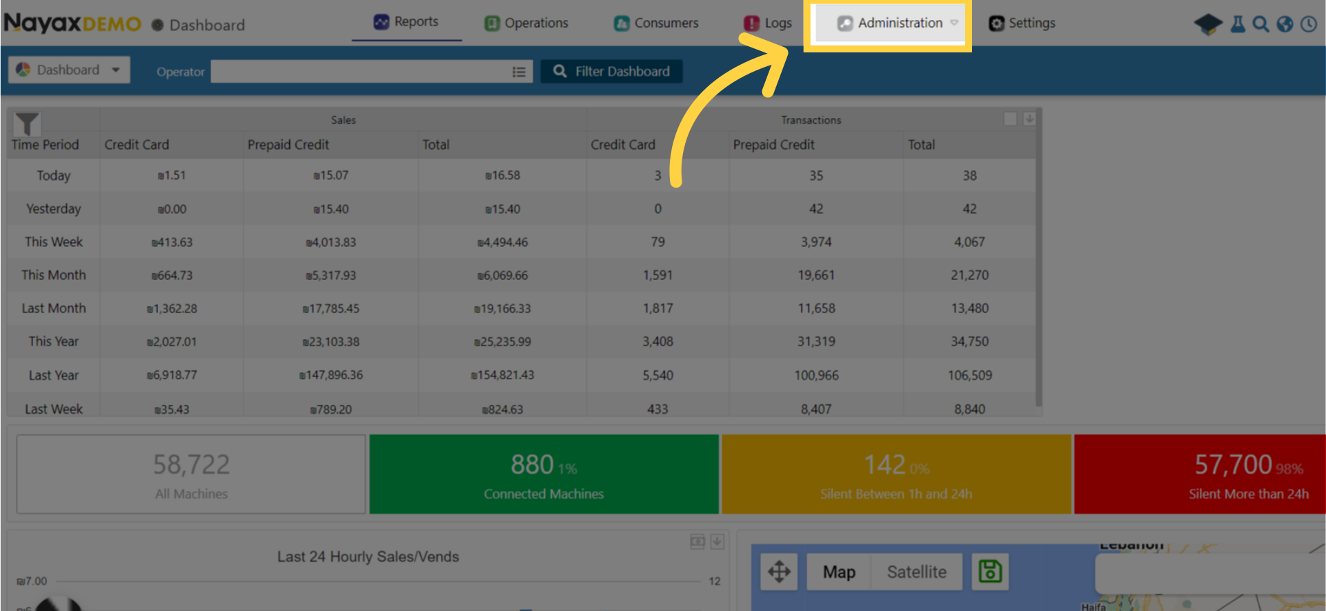Click the Filter Dashboard button
This screenshot has height=611, width=1326.
coord(611,71)
